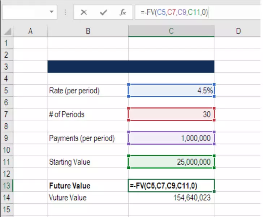Click the formula bar options dots handle

coord(65,12)
